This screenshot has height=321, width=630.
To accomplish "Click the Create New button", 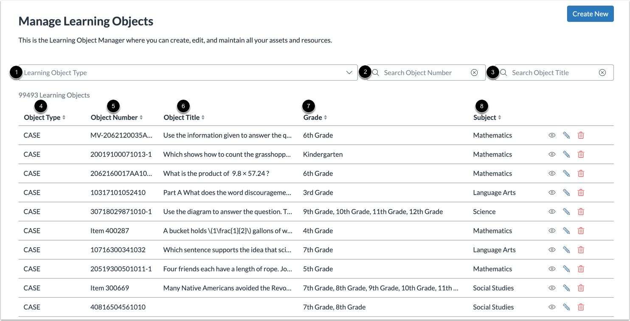I will pyautogui.click(x=590, y=14).
